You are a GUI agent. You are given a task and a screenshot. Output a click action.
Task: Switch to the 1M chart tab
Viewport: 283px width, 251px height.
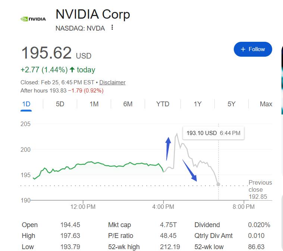click(x=94, y=104)
